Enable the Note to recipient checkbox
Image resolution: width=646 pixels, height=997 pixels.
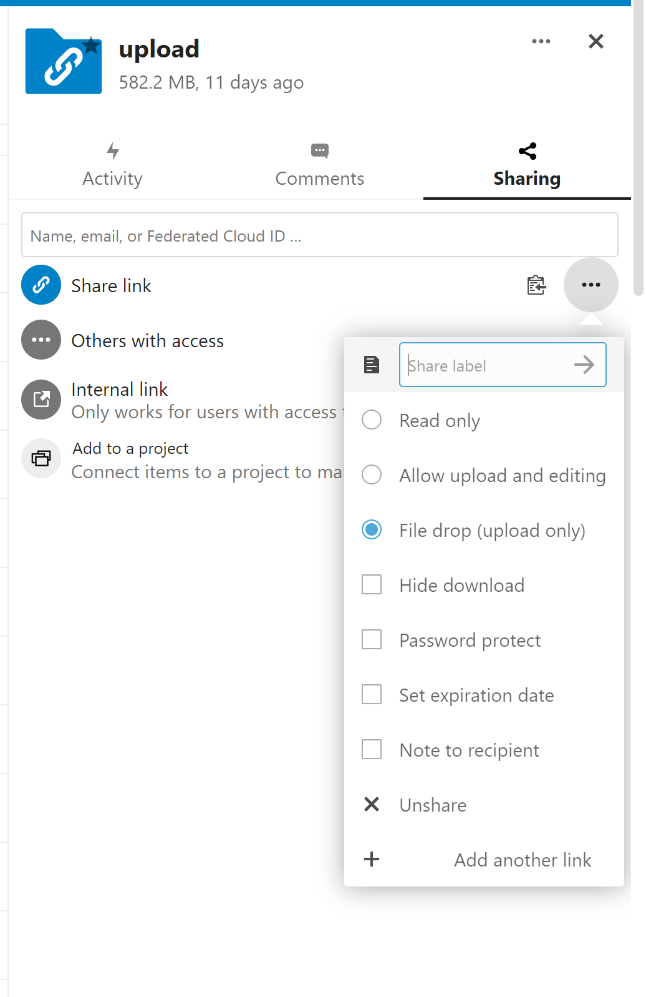tap(372, 750)
